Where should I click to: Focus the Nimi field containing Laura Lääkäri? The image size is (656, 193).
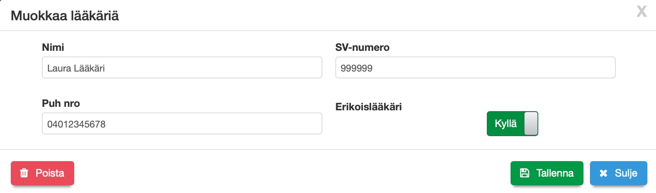point(182,68)
